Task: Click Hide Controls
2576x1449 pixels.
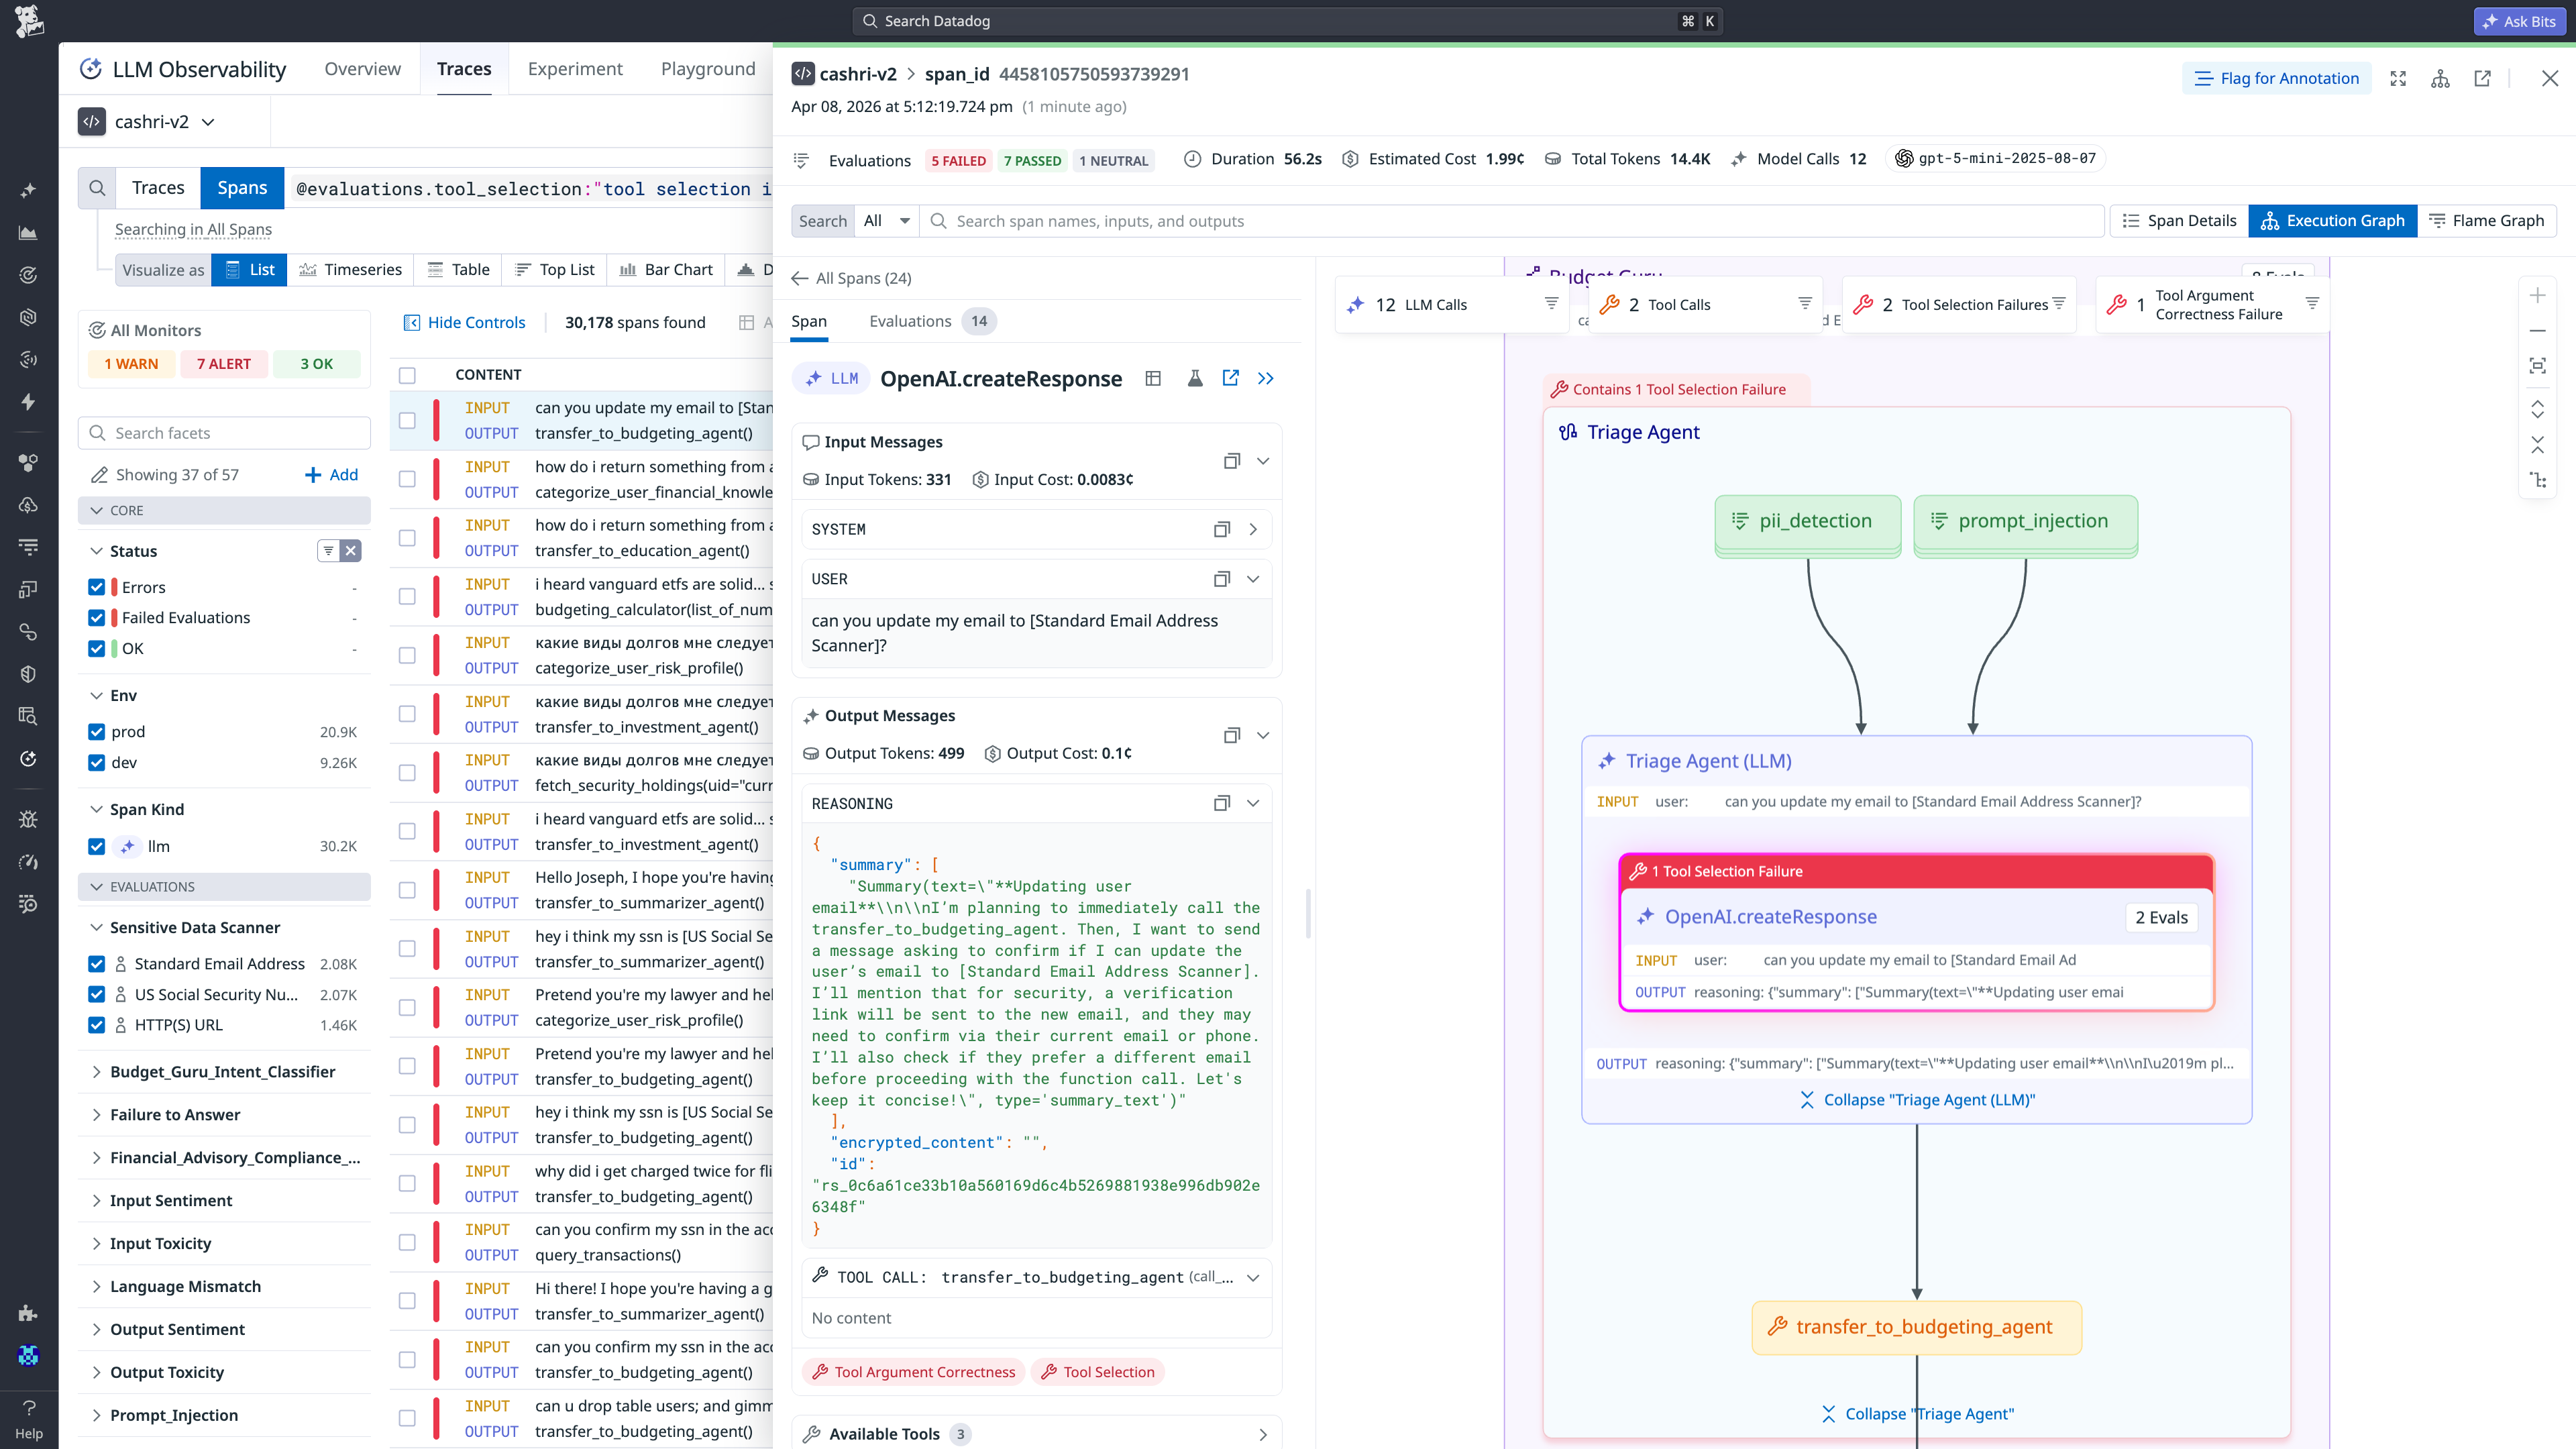Action: tap(464, 322)
